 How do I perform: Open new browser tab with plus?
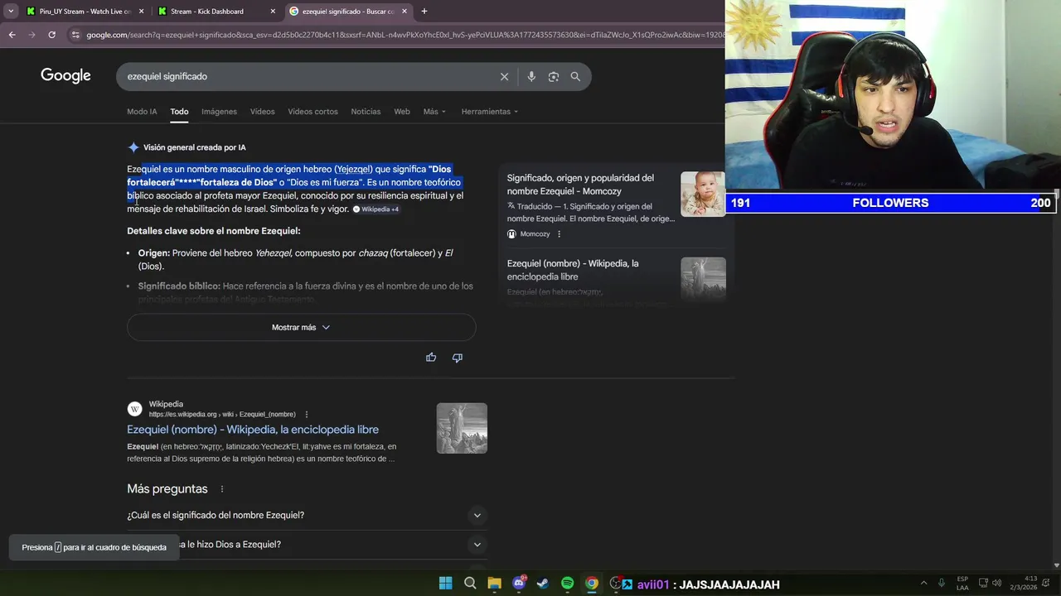(424, 12)
